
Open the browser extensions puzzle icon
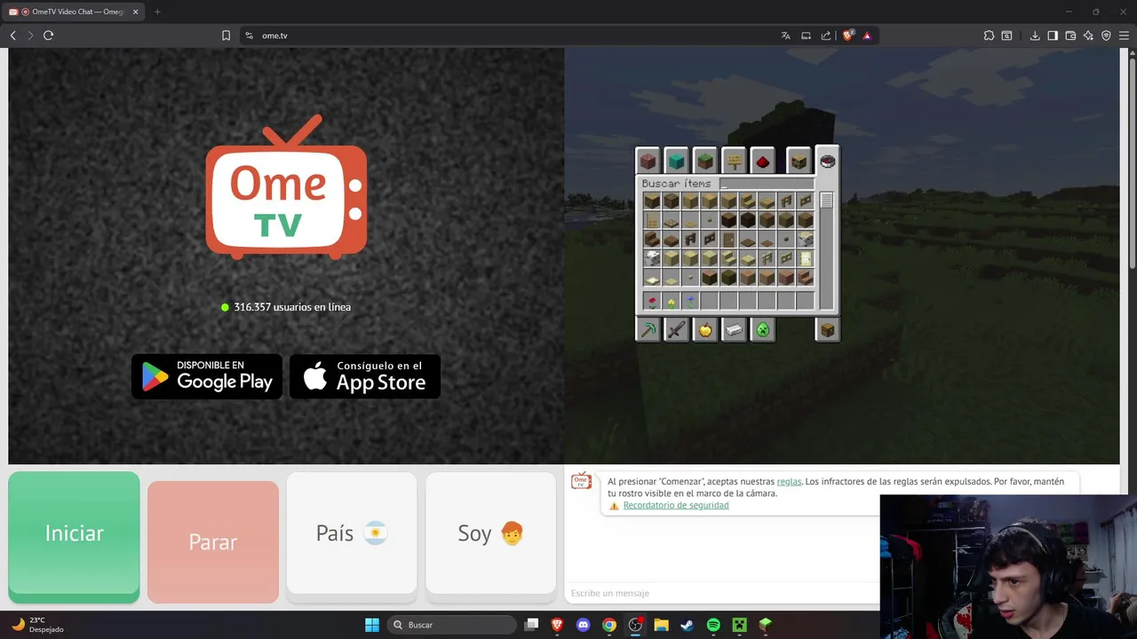pyautogui.click(x=989, y=35)
